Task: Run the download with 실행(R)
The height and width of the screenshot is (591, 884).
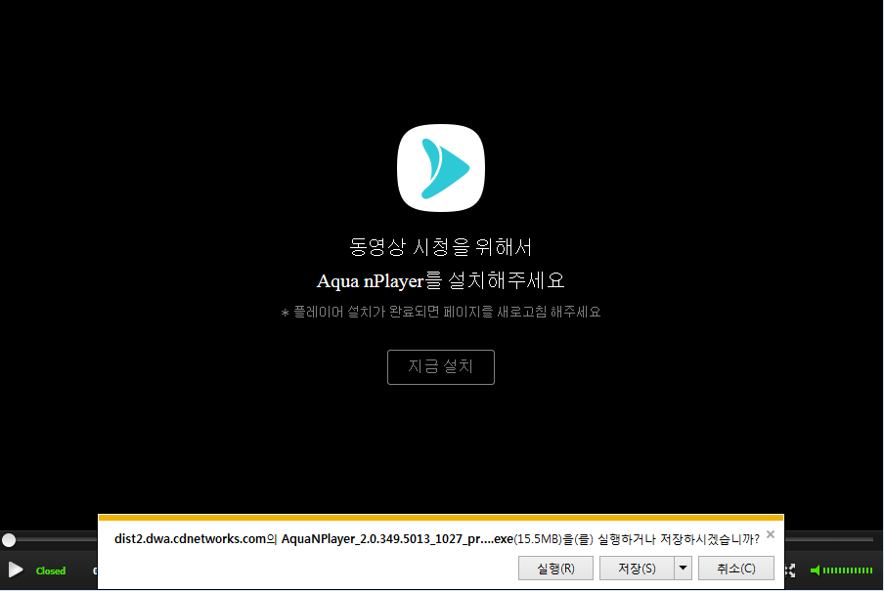Action: (x=555, y=568)
